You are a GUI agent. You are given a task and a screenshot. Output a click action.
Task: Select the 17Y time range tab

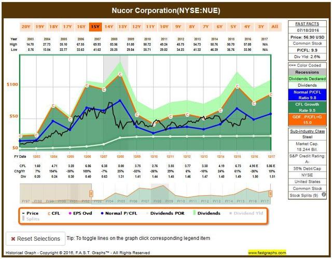pos(67,26)
